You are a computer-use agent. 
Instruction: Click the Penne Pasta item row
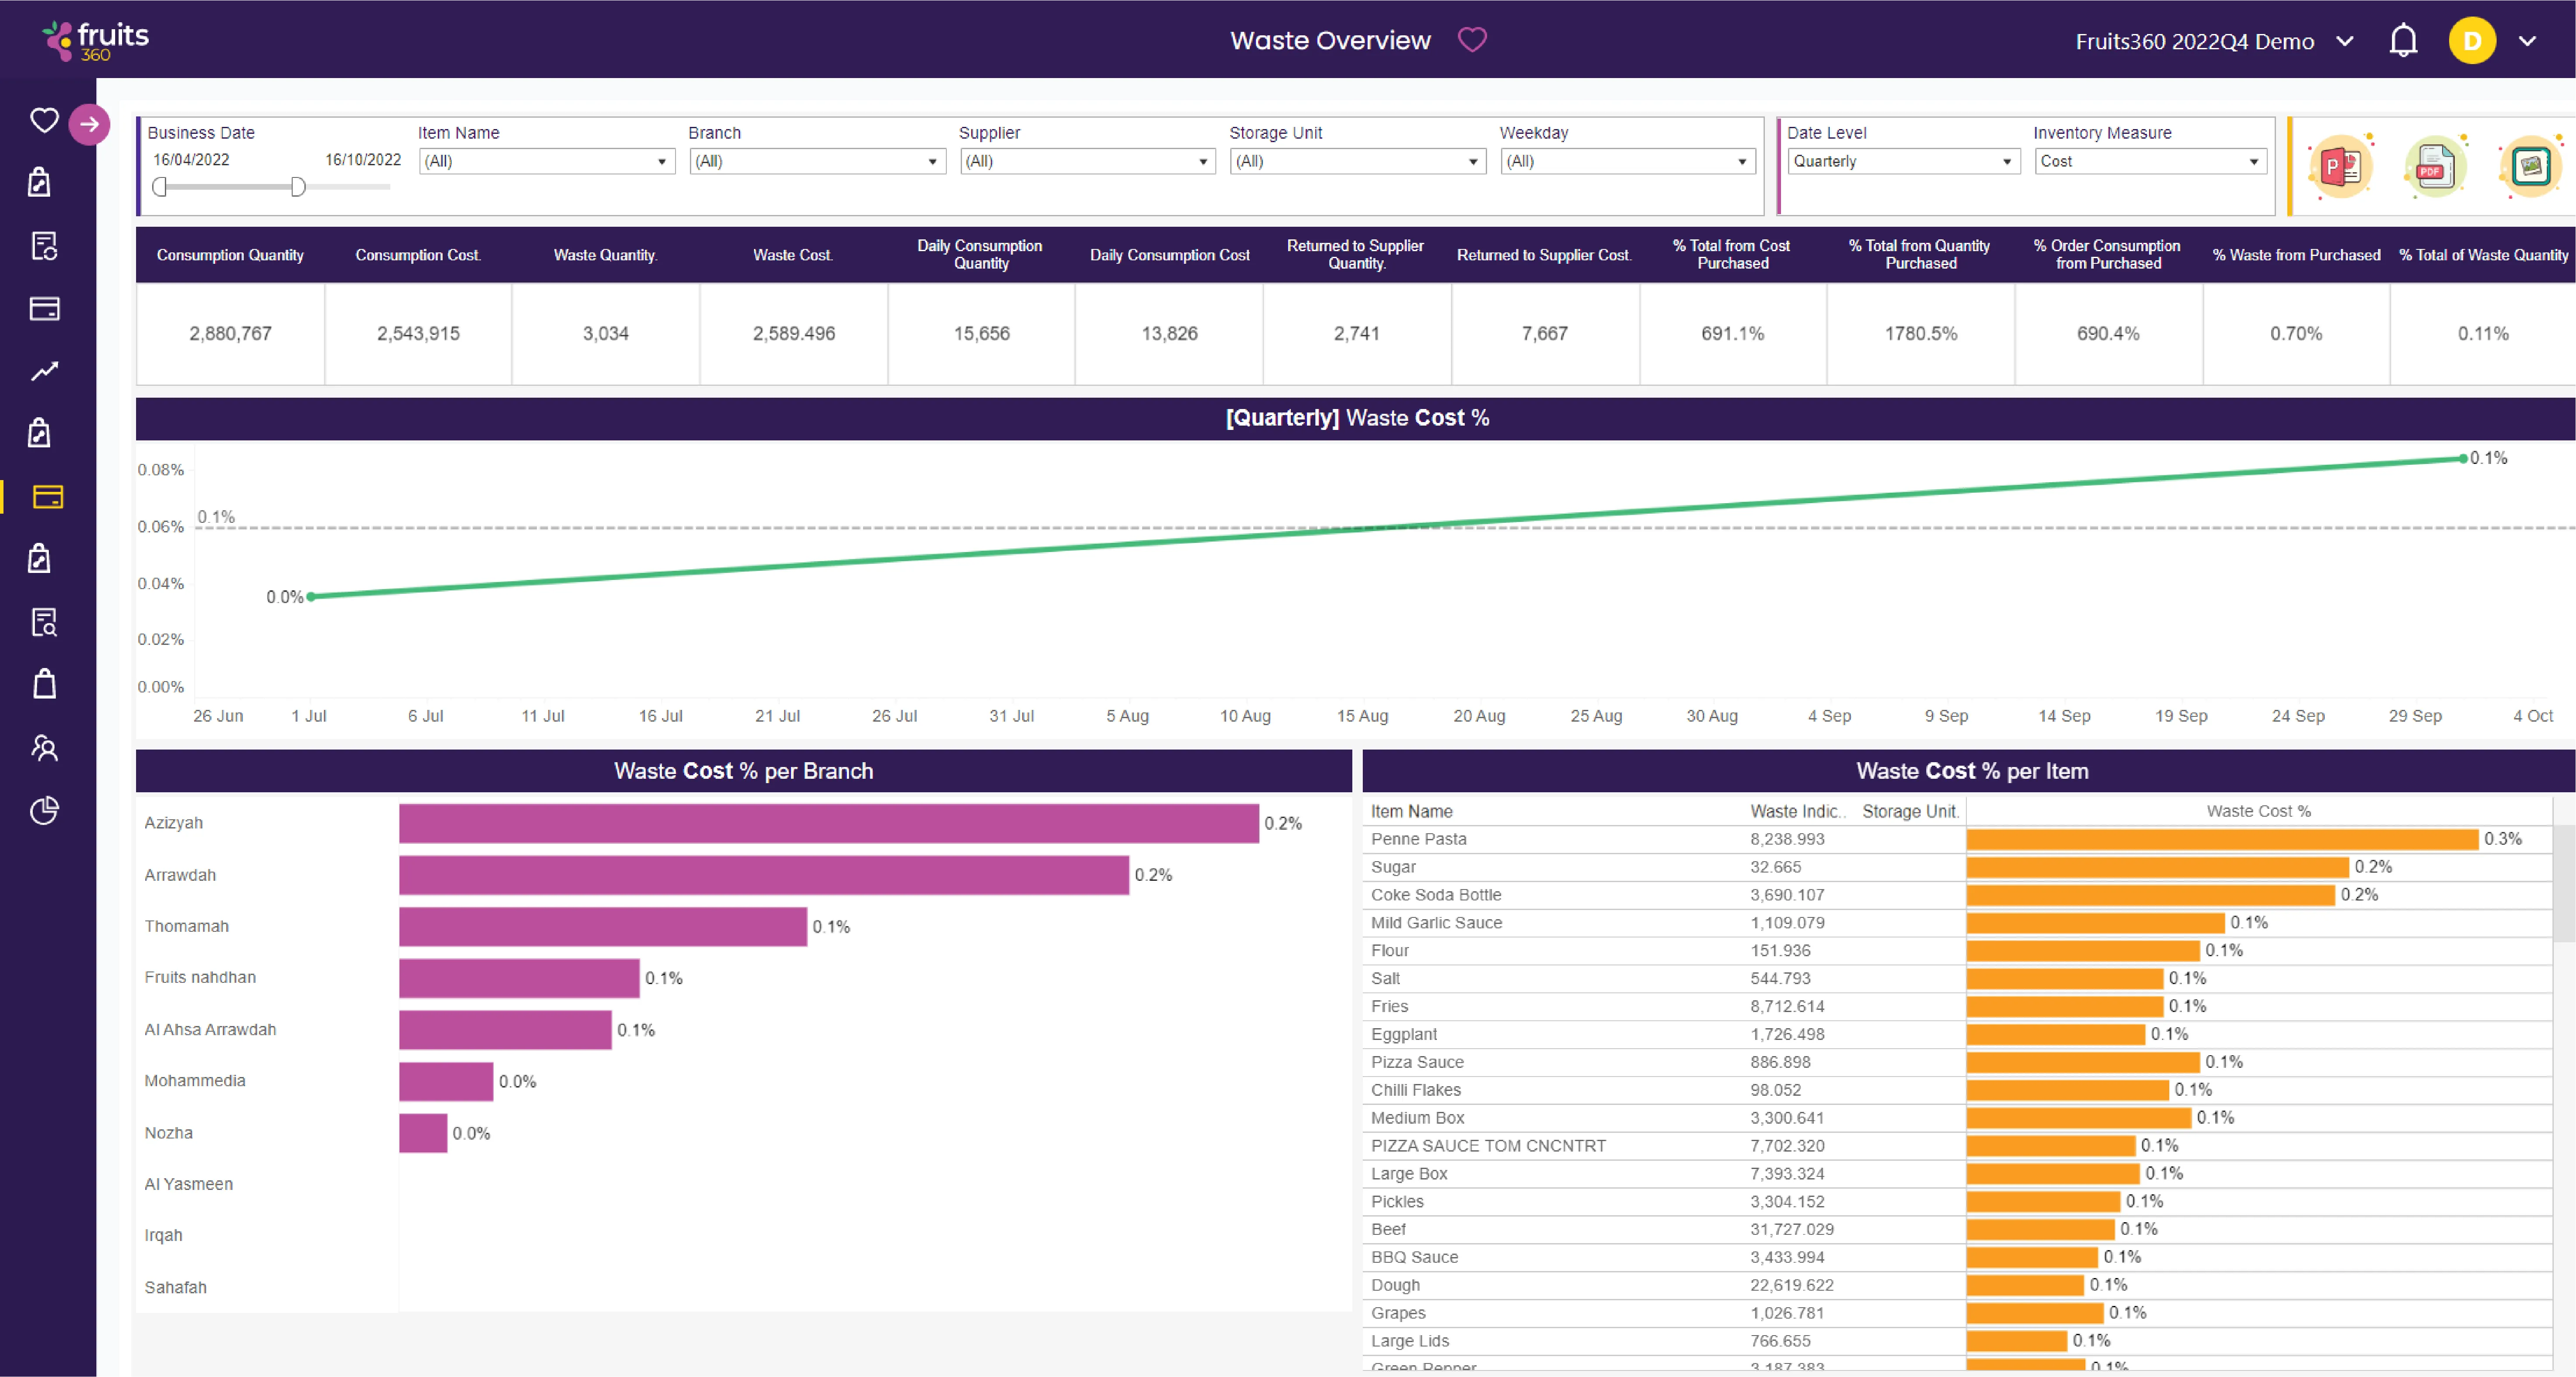click(x=1418, y=839)
